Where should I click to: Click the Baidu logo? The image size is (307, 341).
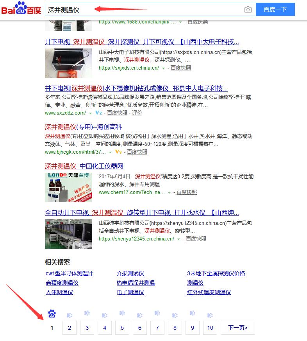(x=21, y=9)
